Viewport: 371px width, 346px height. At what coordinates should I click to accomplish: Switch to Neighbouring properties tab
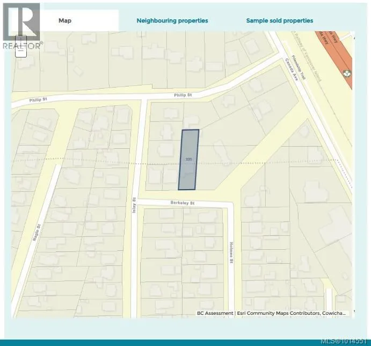(172, 20)
